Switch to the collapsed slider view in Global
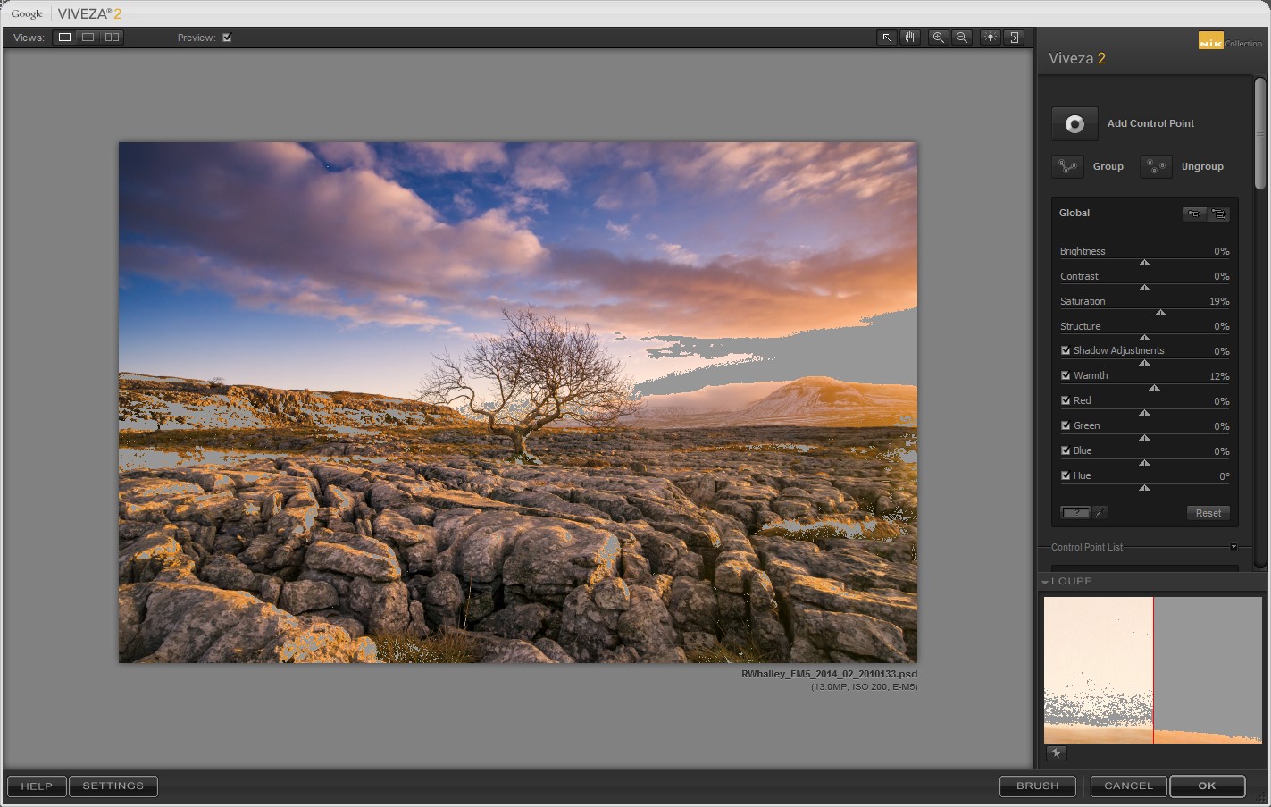The height and width of the screenshot is (807, 1271). point(1194,214)
